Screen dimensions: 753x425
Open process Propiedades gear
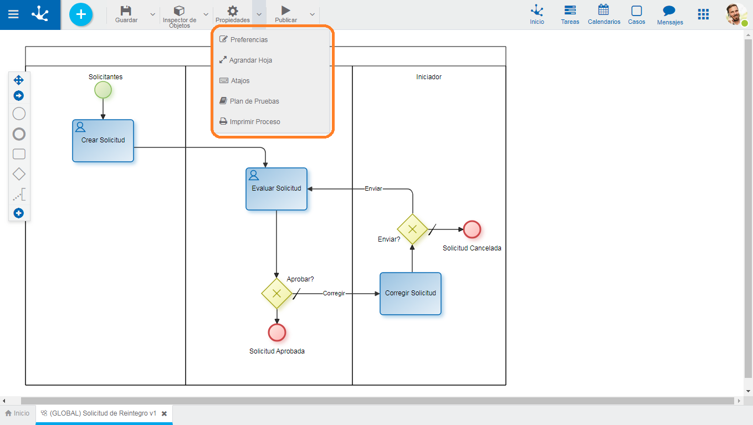233,14
